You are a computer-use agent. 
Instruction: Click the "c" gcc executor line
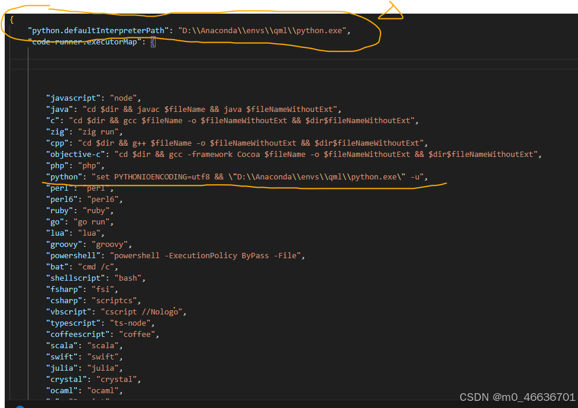tap(233, 121)
